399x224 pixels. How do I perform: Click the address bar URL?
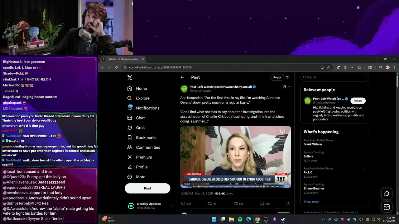[x=160, y=68]
